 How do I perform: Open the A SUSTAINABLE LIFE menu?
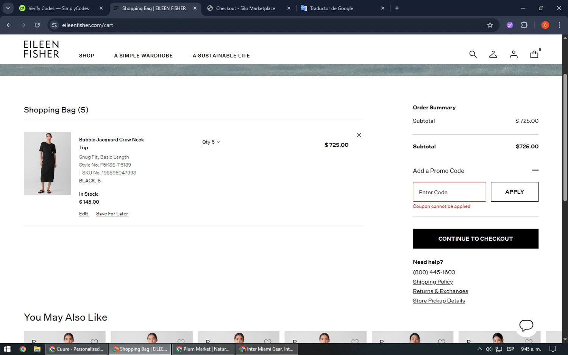(x=221, y=56)
